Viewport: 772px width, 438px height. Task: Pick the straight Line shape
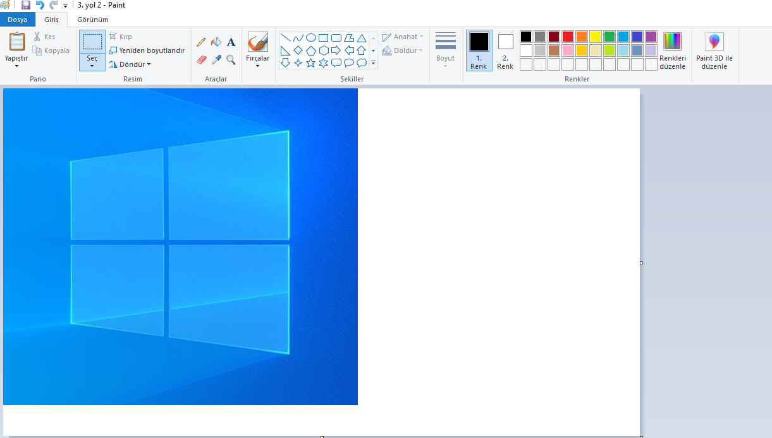[285, 38]
